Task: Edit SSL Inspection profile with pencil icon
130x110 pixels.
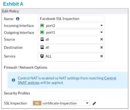Action: pos(94,103)
